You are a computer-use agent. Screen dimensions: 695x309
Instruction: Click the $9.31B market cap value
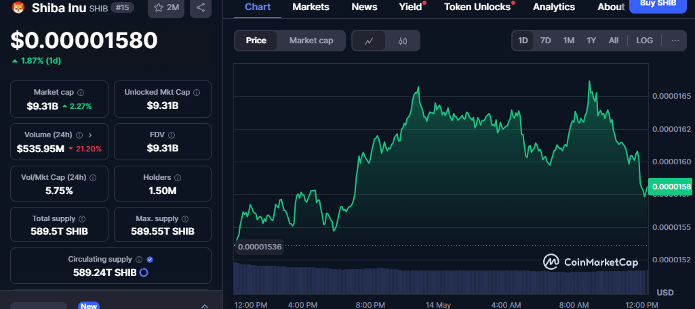click(43, 105)
